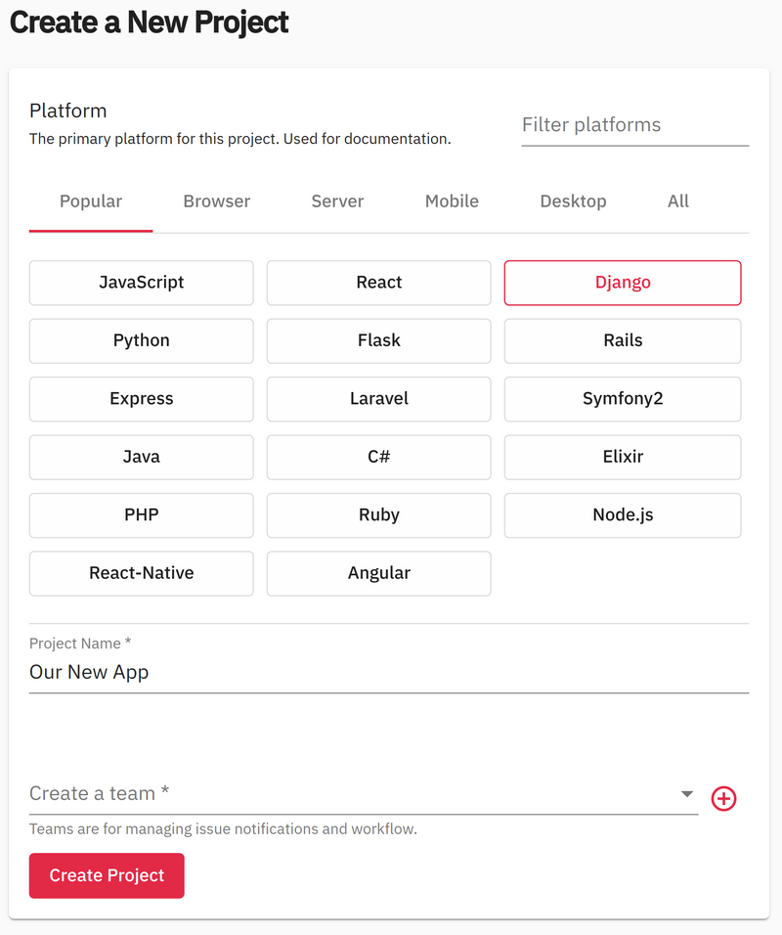The image size is (782, 935).
Task: Choose Angular as the platform
Action: coord(378,573)
